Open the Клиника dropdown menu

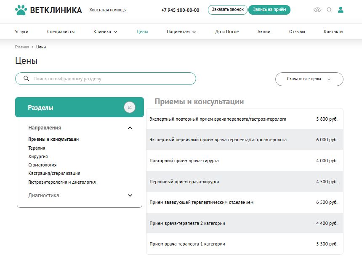click(x=105, y=32)
